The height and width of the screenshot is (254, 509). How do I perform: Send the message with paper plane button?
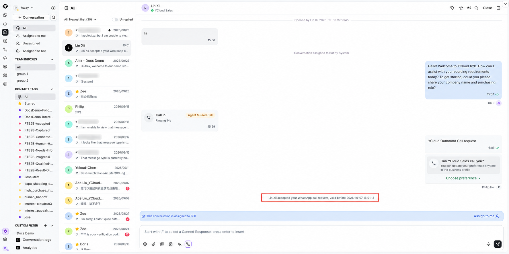[x=498, y=244]
